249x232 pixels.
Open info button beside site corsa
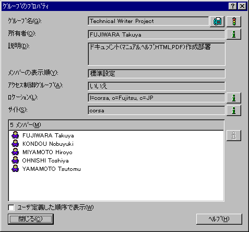(x=234, y=110)
